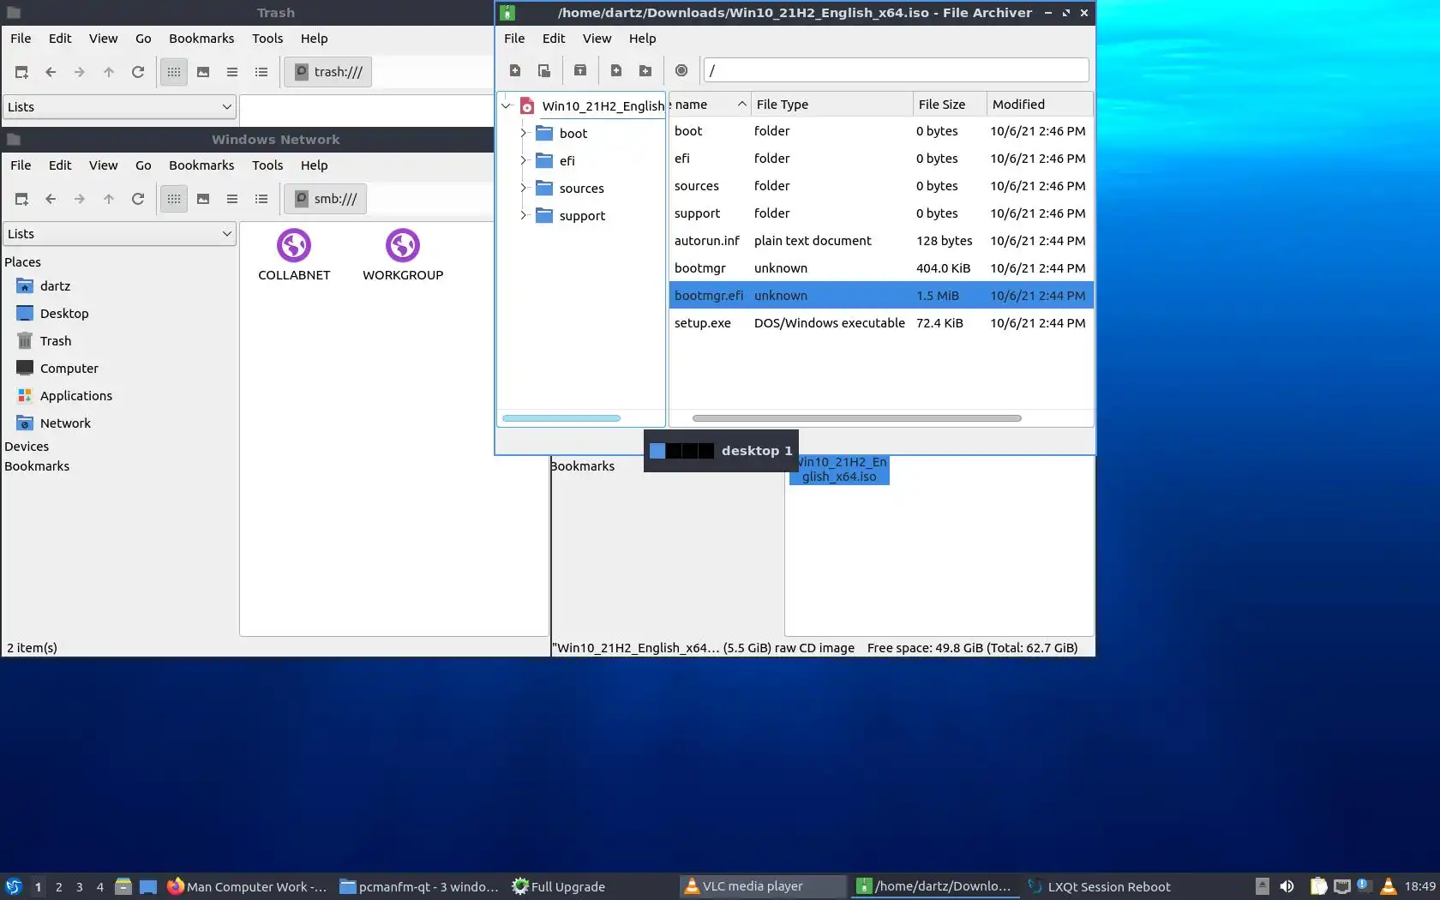
Task: Click the VLC cone icon in the system tray
Action: coord(1388,887)
